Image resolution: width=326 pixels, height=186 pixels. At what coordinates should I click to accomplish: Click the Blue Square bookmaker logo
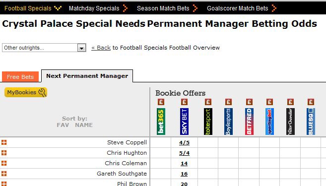point(311,122)
